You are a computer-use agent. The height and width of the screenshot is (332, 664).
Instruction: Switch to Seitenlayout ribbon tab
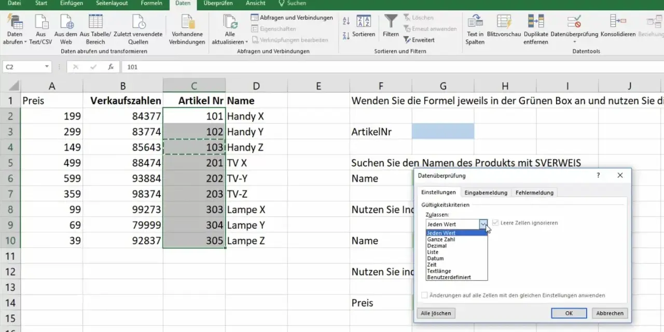[113, 3]
